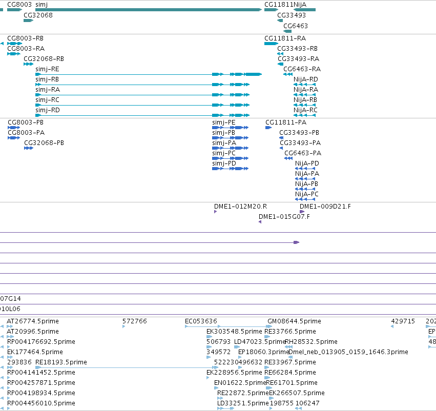Select the RP004198934.5prime EST label

pyautogui.click(x=41, y=394)
